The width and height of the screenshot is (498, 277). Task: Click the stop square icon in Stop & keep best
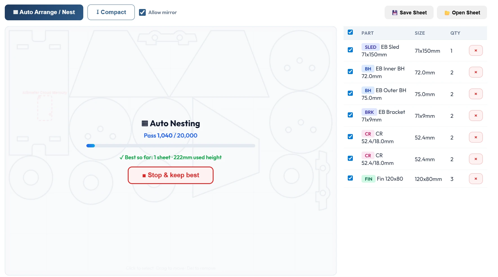pyautogui.click(x=144, y=175)
